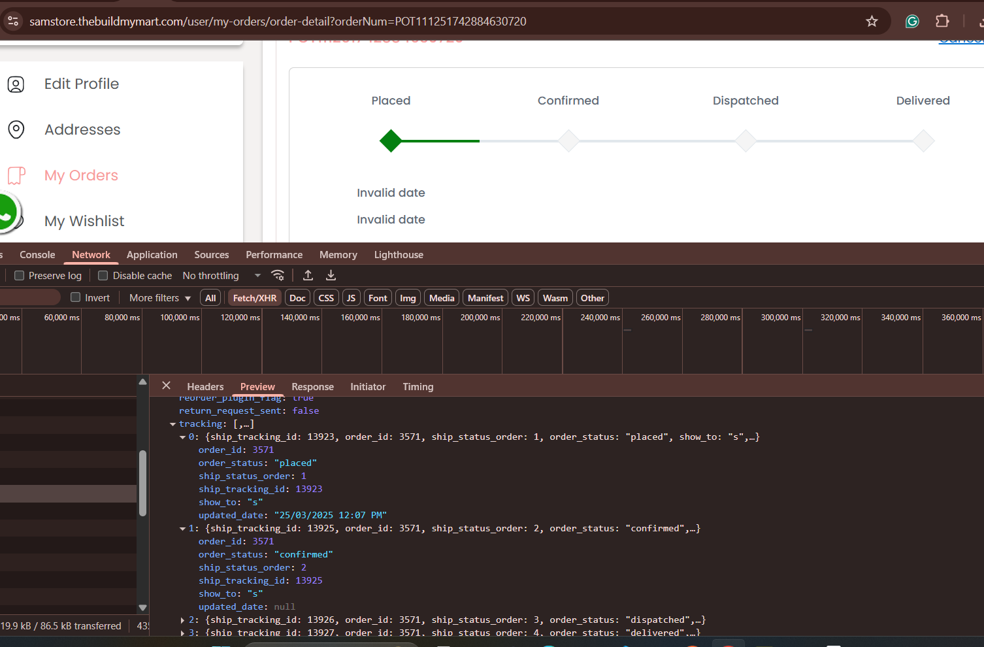Click the Export HAR download icon
The width and height of the screenshot is (984, 647).
331,275
